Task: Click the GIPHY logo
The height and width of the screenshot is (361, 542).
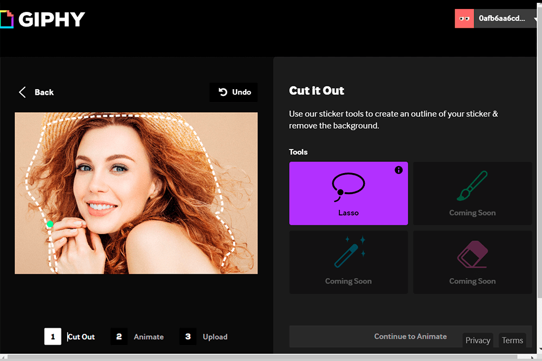Action: (x=42, y=19)
